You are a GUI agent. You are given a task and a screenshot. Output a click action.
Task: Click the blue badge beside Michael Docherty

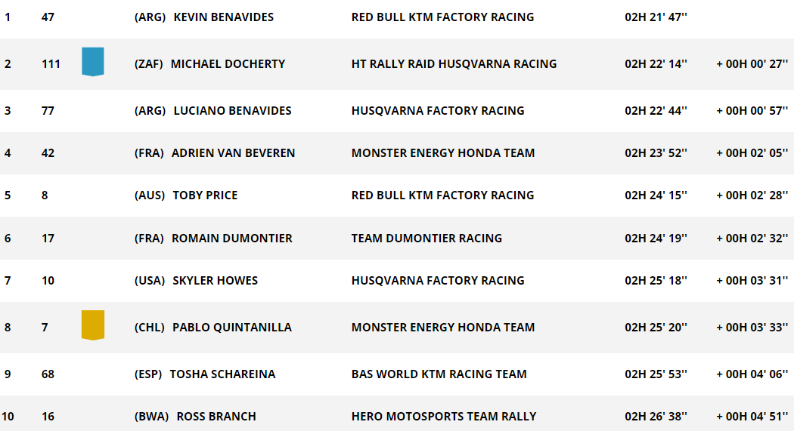(x=93, y=62)
